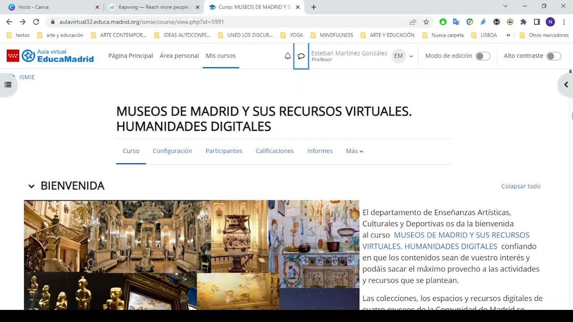The image size is (573, 322).
Task: Open the picture-frame extension icon
Action: click(x=510, y=21)
